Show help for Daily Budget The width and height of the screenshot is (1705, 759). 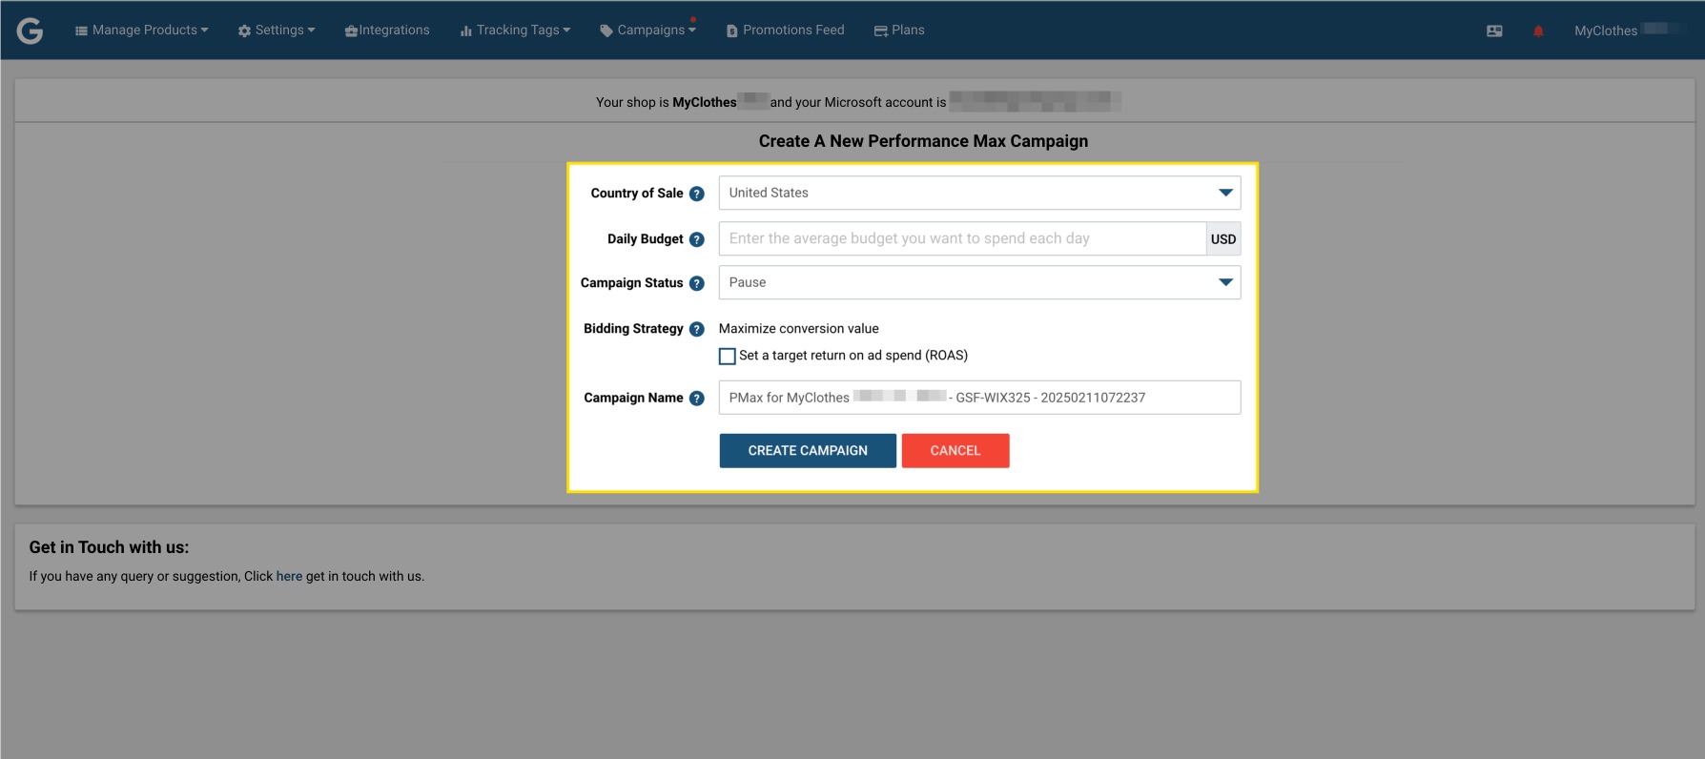697,239
